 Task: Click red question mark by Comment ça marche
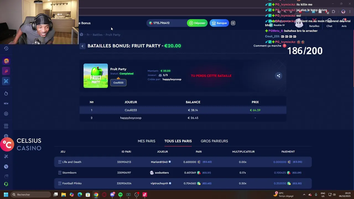point(284,46)
